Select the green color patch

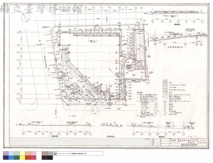coord(17,158)
